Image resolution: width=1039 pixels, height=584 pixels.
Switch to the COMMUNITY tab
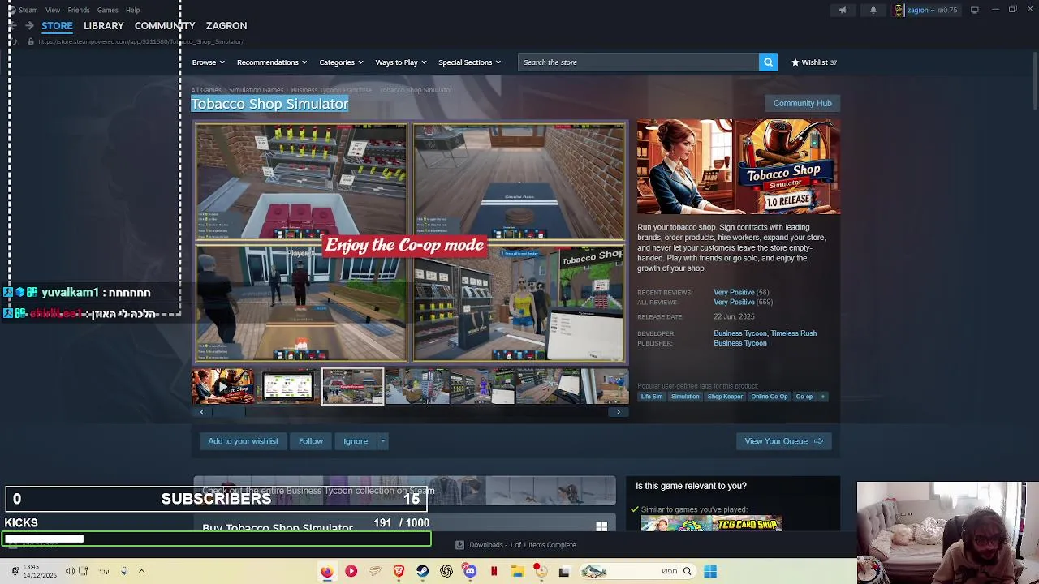click(165, 26)
